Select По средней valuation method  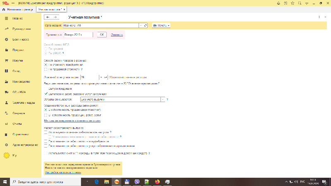[x=46, y=49]
